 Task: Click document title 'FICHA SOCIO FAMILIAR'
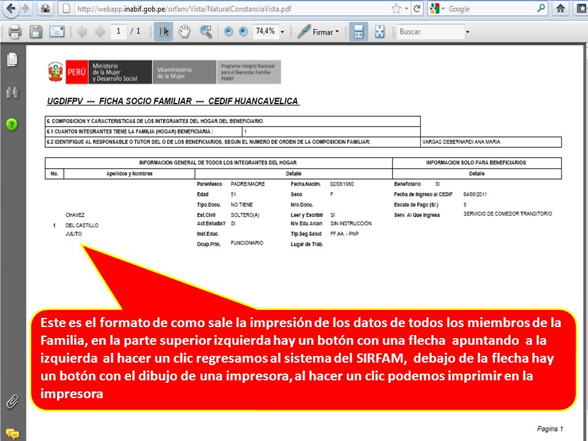click(x=145, y=101)
